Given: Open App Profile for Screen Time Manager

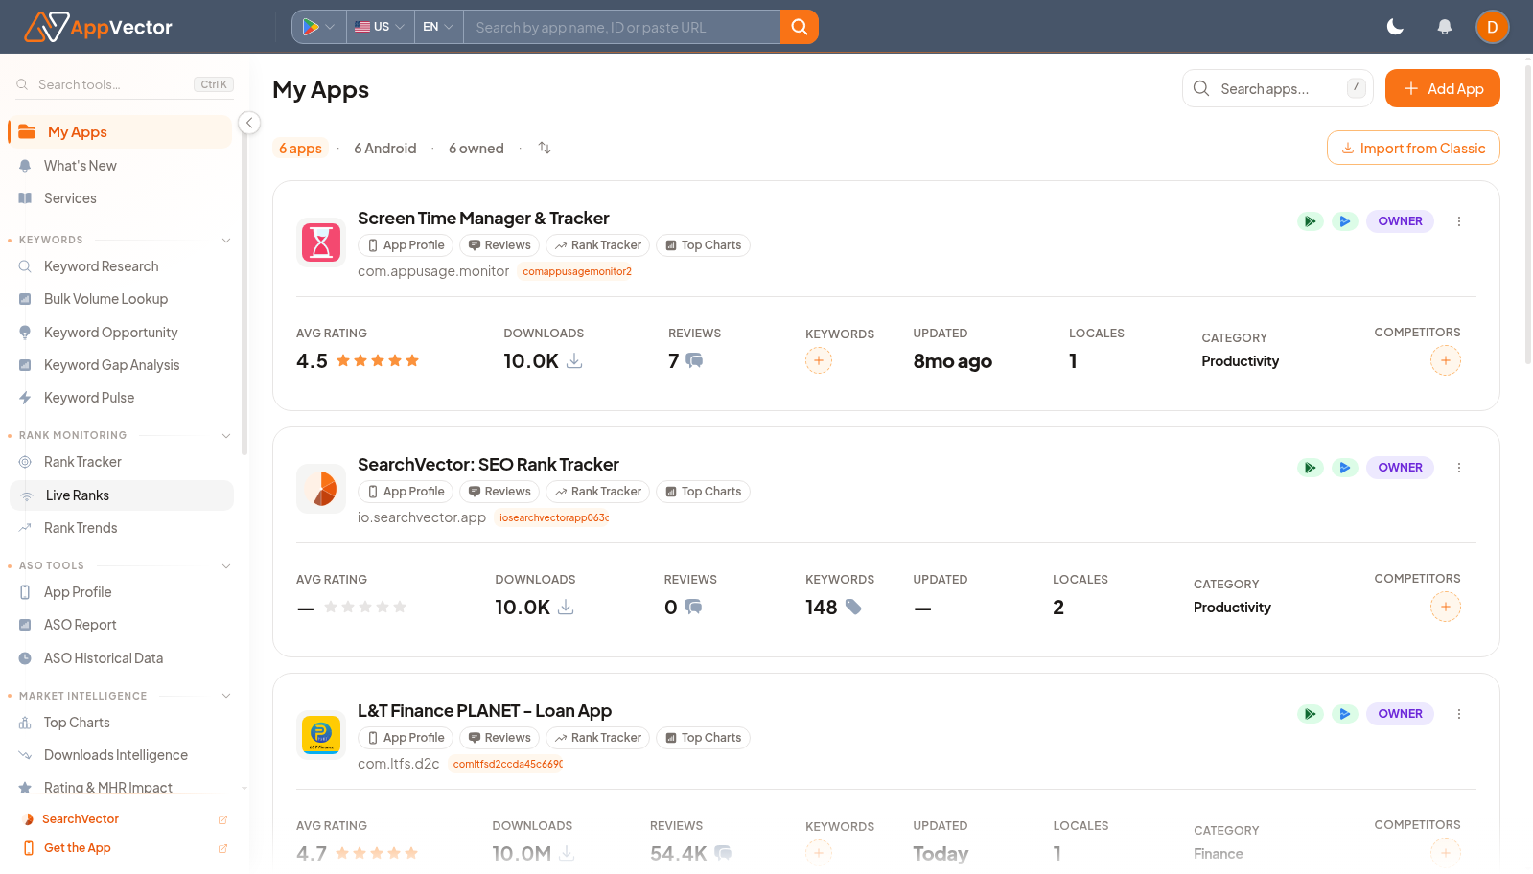Looking at the screenshot, I should point(406,245).
